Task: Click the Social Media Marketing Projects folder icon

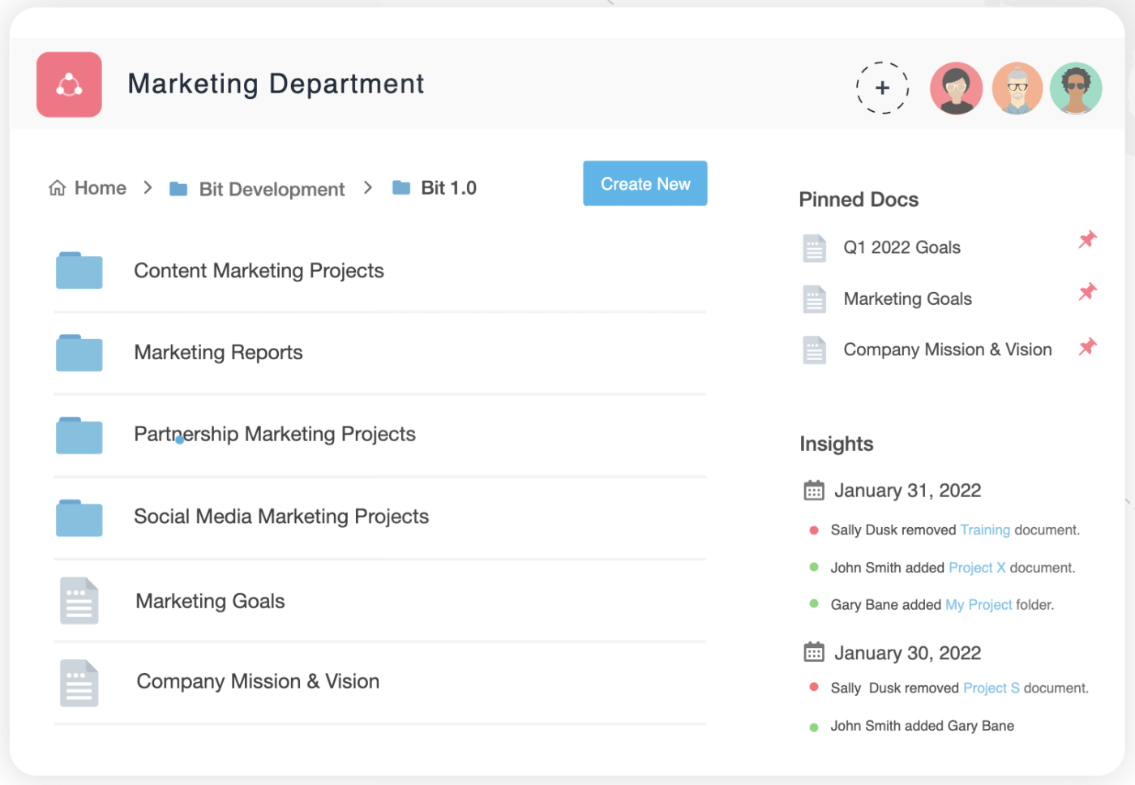Action: pyautogui.click(x=79, y=517)
